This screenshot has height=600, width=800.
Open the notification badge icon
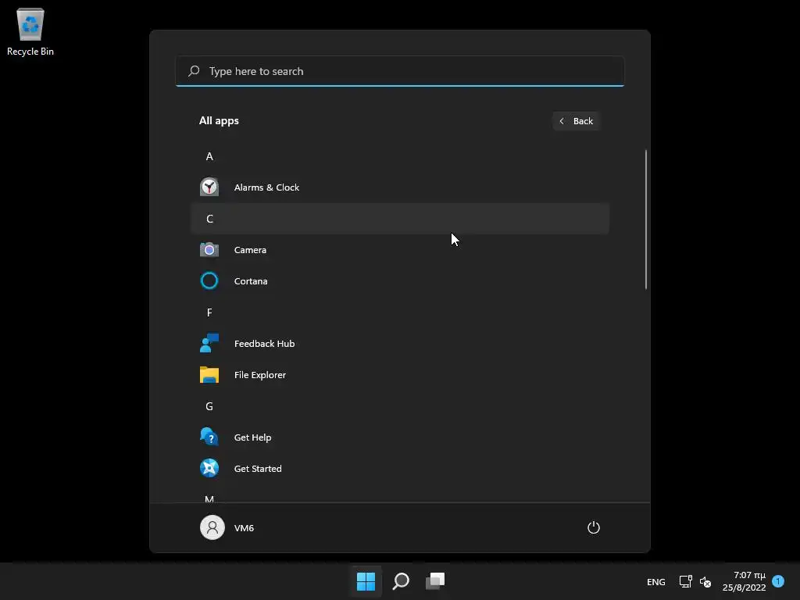coord(778,581)
